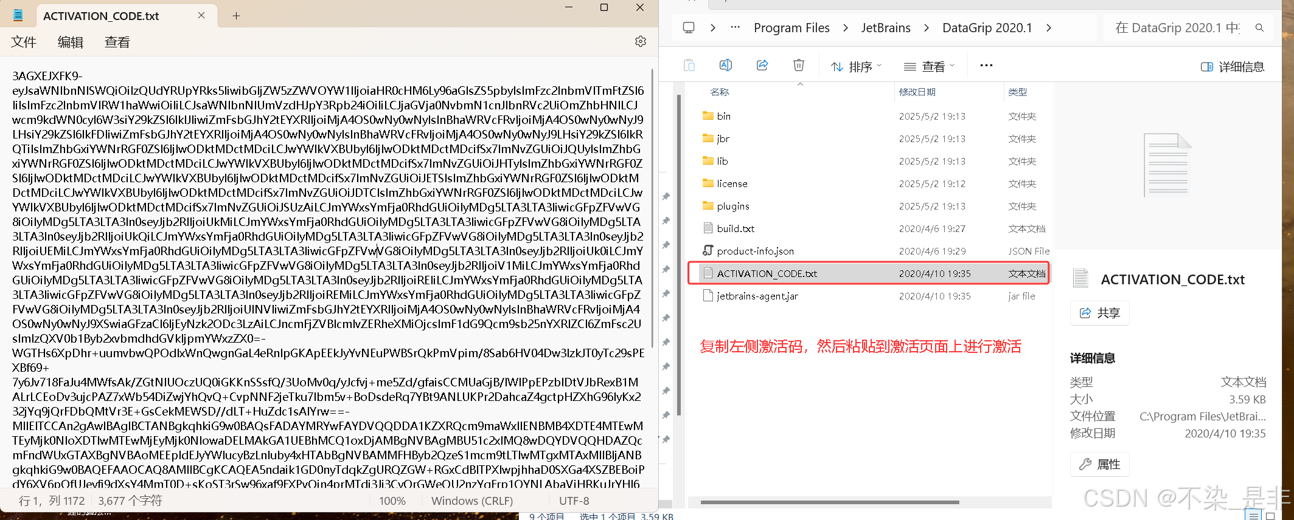Click the Share icon in the Explorer toolbar
This screenshot has height=520, width=1294.
(x=762, y=66)
